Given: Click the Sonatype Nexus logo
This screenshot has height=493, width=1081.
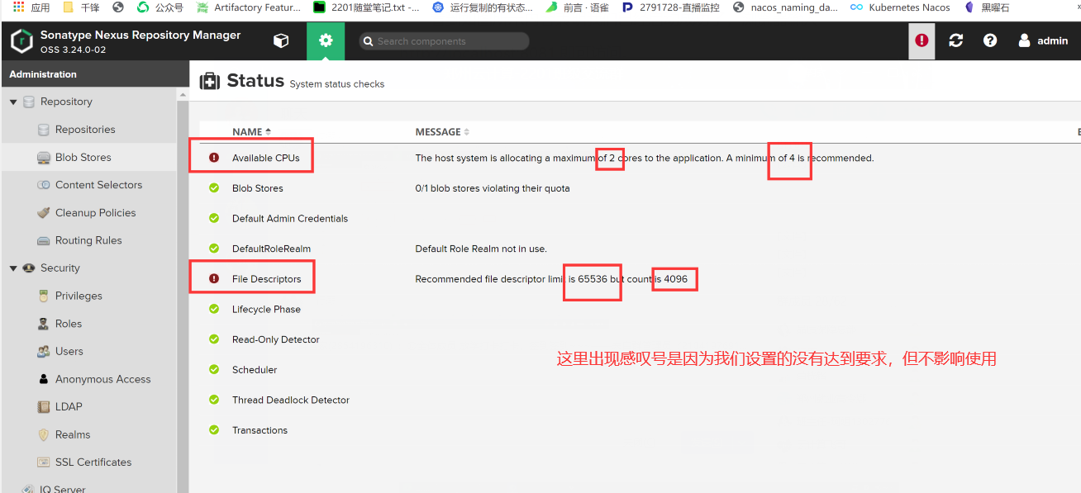Looking at the screenshot, I should click(x=21, y=40).
